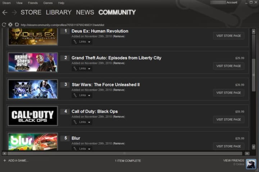Open the Account dropdown
The width and height of the screenshot is (259, 172).
coord(232,3)
